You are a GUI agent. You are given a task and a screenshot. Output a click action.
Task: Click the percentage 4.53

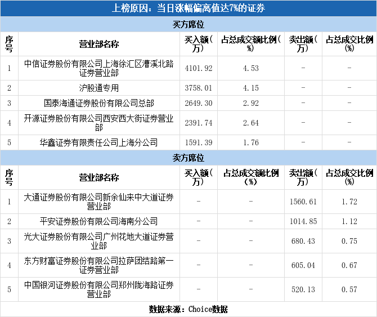[x=251, y=68]
